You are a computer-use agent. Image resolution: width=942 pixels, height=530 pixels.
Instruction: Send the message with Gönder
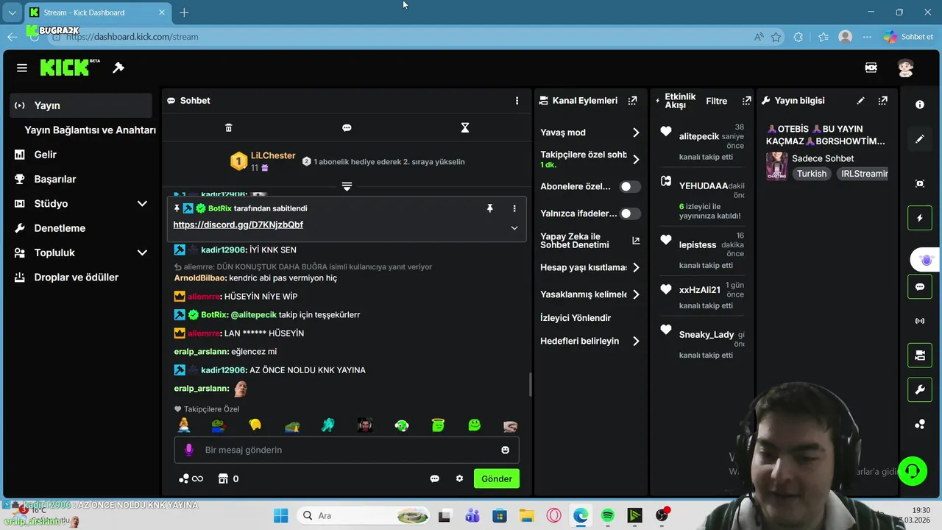point(497,478)
